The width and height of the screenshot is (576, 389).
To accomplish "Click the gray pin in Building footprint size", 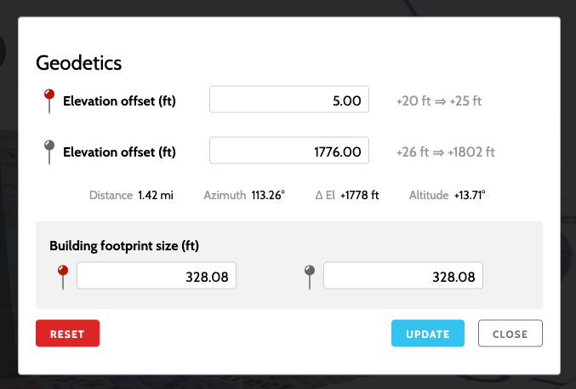I will point(310,276).
